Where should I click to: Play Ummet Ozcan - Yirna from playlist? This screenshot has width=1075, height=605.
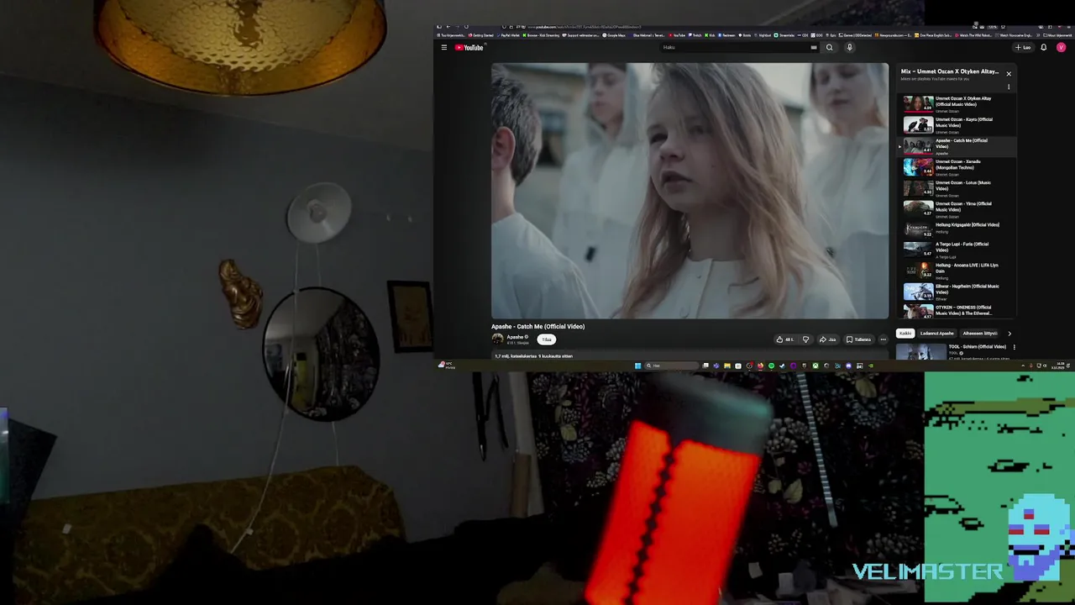coord(957,208)
